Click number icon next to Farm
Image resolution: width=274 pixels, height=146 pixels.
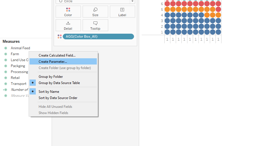coord(6,54)
